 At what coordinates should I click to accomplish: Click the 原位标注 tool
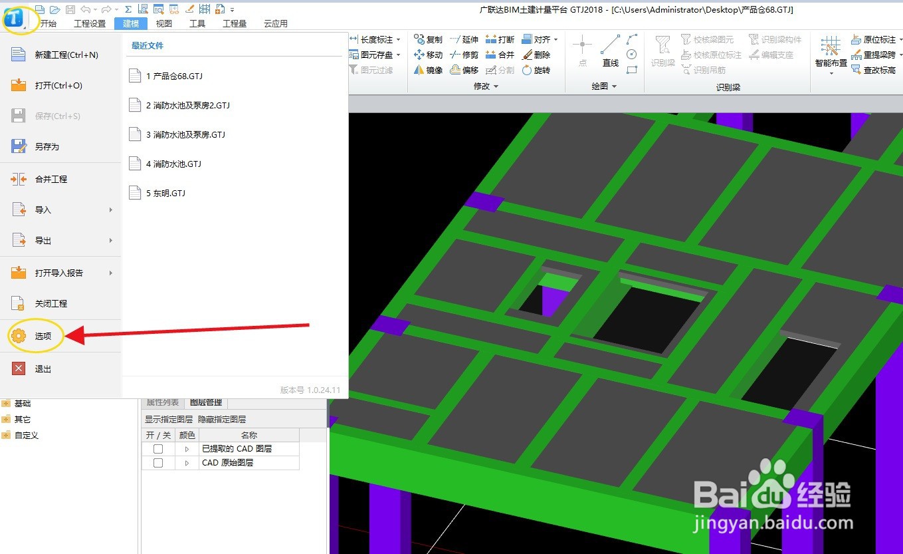873,39
